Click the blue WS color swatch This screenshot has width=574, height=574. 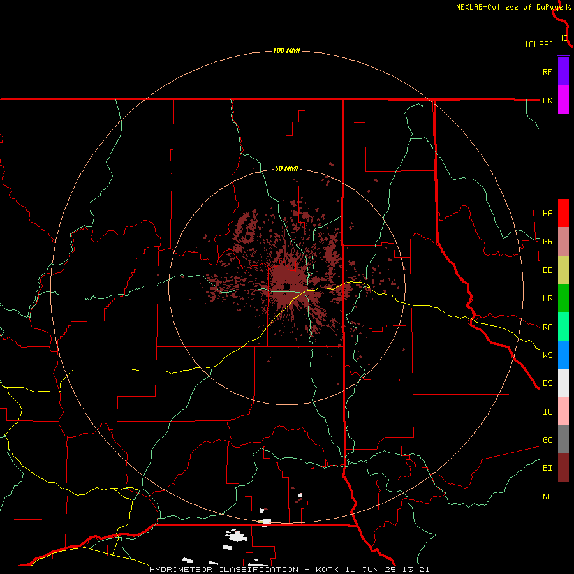click(563, 355)
